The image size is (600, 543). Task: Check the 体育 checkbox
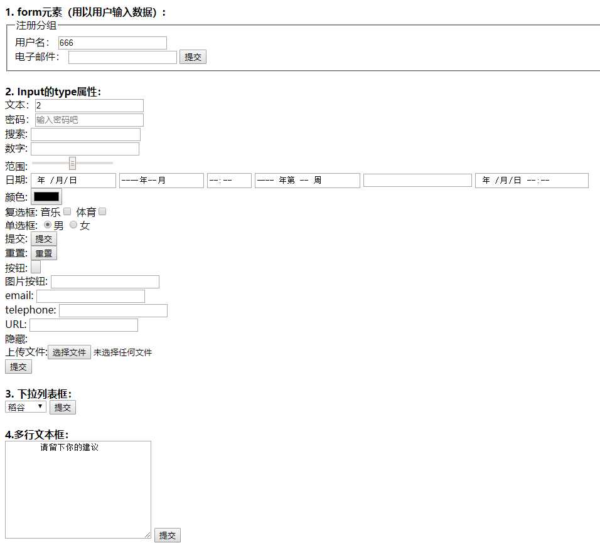pos(102,211)
